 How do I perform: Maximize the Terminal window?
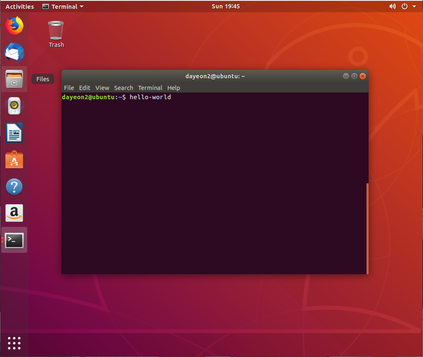click(354, 76)
